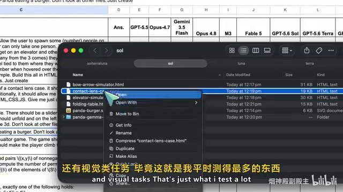Click Today at 12:17 pm date cell
Viewport: 343px width, 192px height.
click(x=244, y=84)
